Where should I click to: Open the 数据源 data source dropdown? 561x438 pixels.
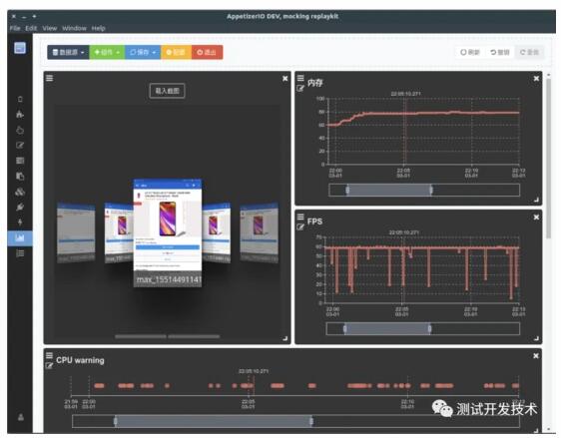pos(68,52)
